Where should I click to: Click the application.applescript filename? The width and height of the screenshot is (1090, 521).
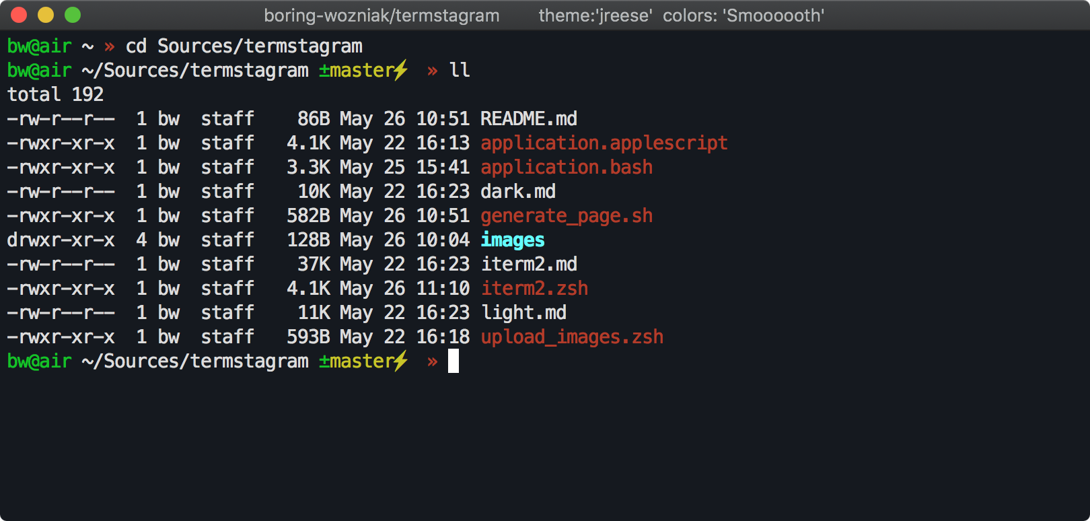point(604,143)
